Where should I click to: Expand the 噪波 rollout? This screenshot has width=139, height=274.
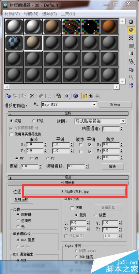click(68, 177)
